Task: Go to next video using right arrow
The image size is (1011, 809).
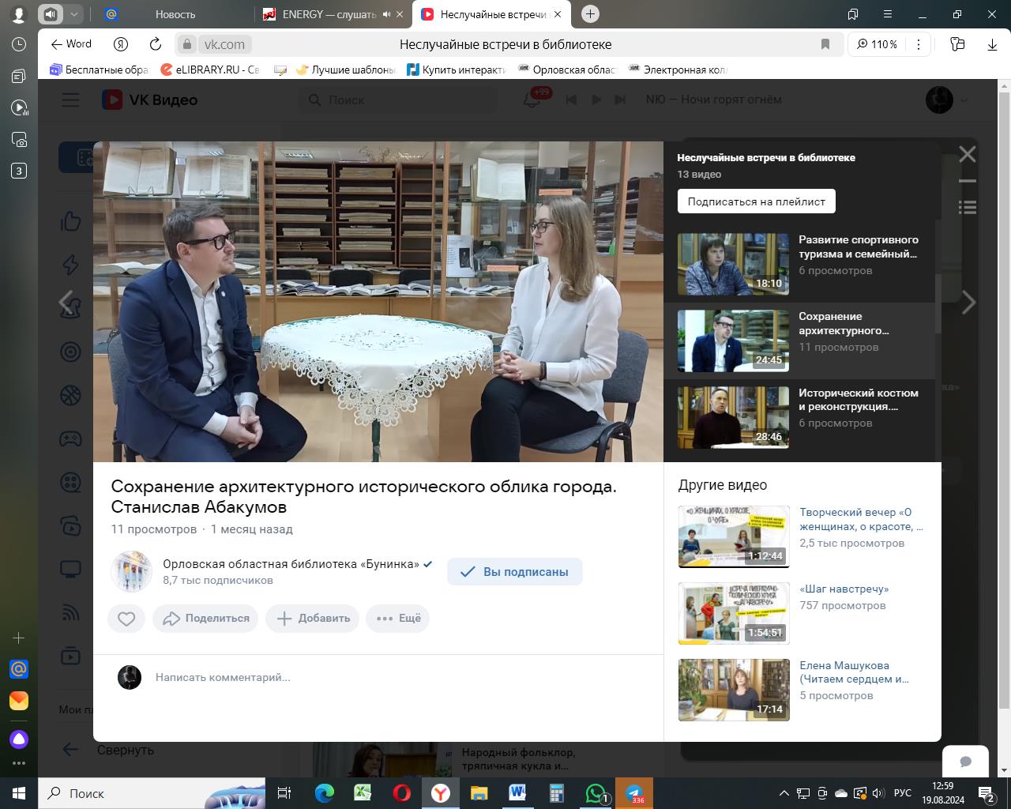Action: [968, 303]
